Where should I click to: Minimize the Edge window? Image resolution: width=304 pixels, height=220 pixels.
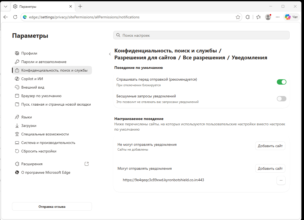pos(271,6)
